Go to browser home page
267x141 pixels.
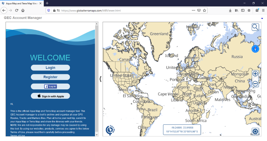coord(23,10)
